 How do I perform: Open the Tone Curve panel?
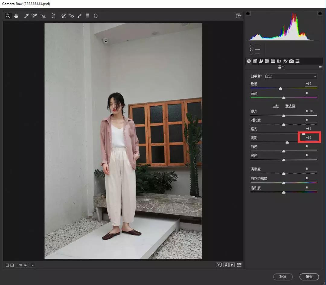click(x=255, y=61)
